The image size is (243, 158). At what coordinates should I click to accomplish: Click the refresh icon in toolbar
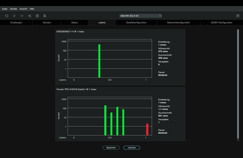pyautogui.click(x=6, y=16)
